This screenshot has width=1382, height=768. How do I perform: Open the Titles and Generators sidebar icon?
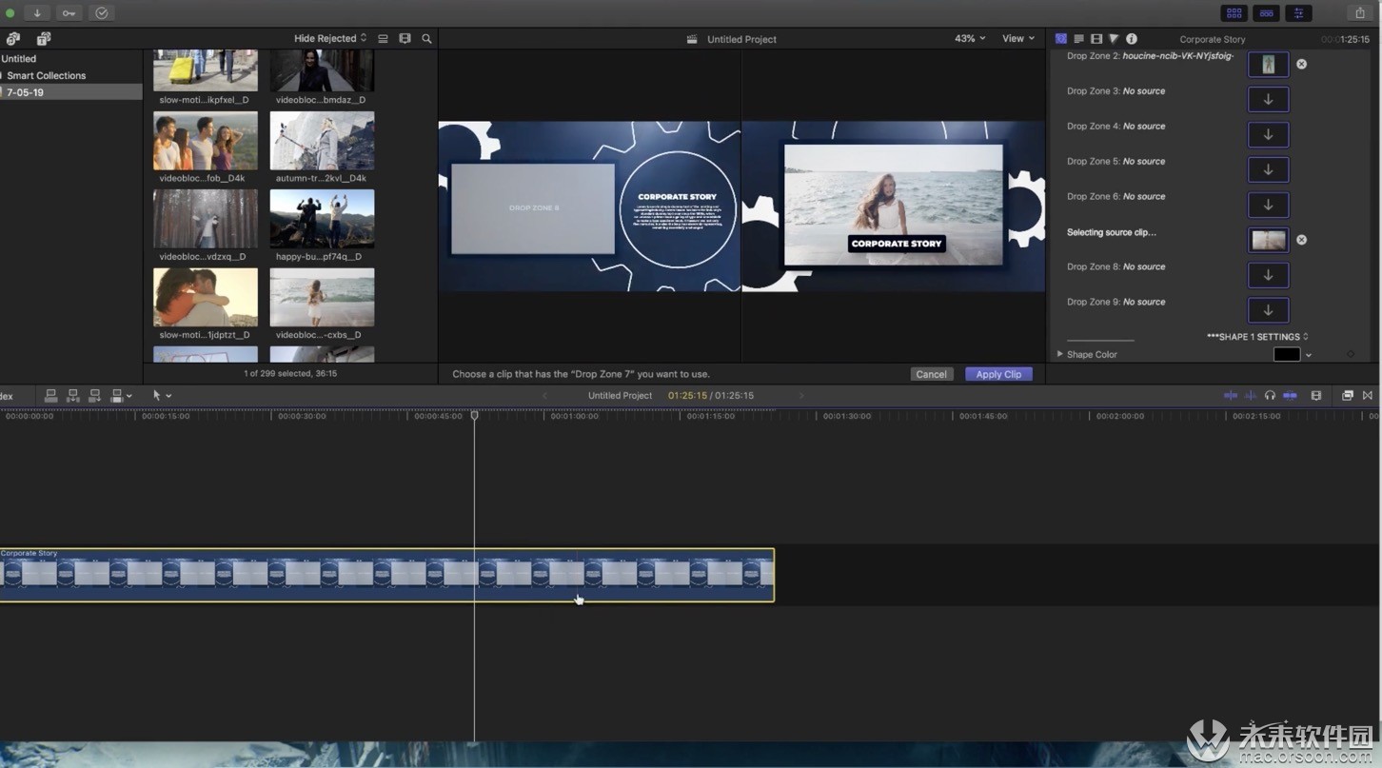click(x=44, y=39)
